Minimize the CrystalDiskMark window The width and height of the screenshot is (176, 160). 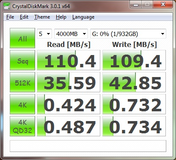pyautogui.click(x=136, y=5)
